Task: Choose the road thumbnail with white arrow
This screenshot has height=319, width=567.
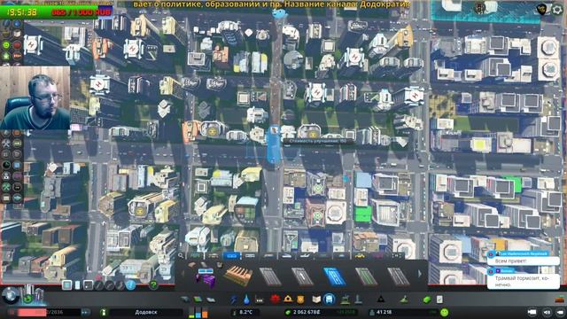Action: pyautogui.click(x=302, y=276)
